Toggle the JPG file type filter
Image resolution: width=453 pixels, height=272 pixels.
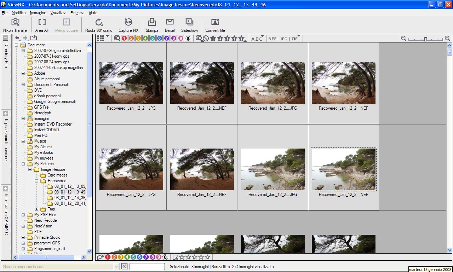tap(283, 39)
